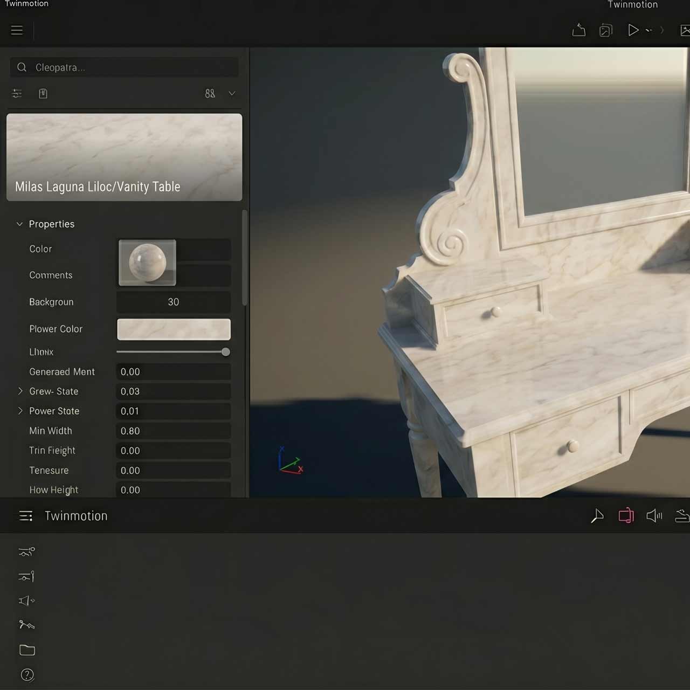Open the small dropdown next to the play button

click(x=648, y=31)
